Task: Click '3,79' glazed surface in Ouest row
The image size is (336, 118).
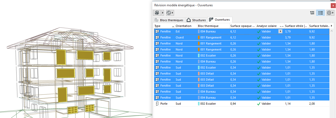Action: [x=288, y=37]
